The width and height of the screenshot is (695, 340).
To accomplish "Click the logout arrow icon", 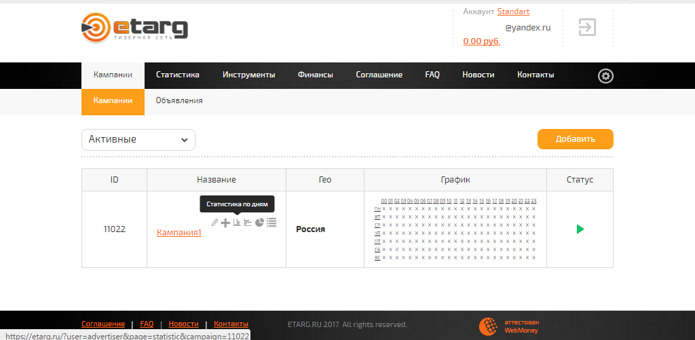I will 587,27.
